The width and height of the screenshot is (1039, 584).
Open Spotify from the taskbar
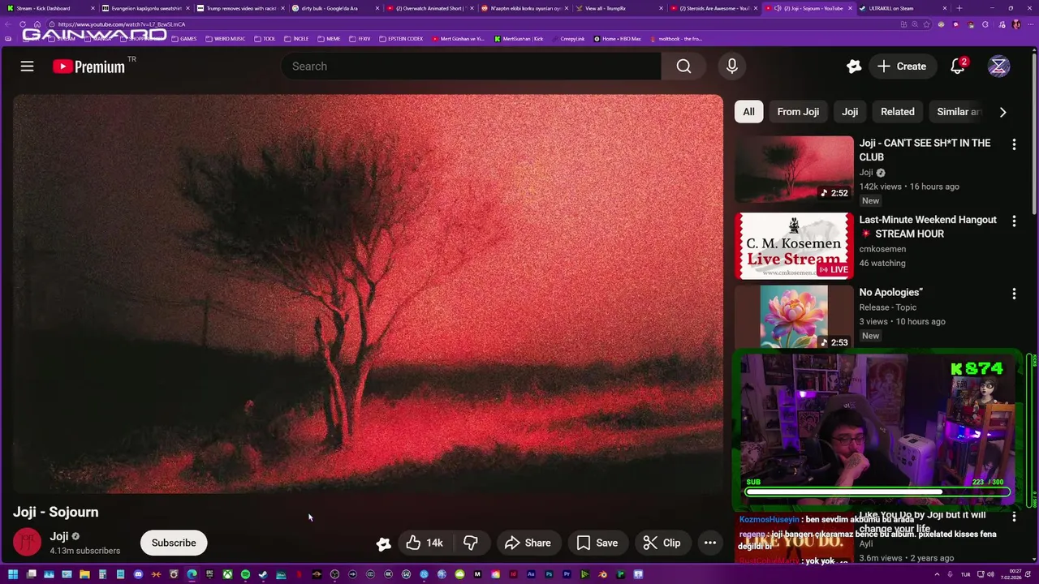pyautogui.click(x=245, y=574)
